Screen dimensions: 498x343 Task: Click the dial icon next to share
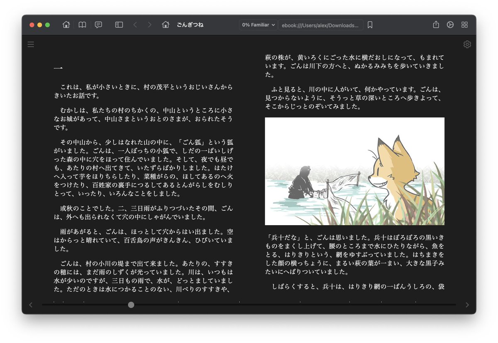(x=450, y=24)
